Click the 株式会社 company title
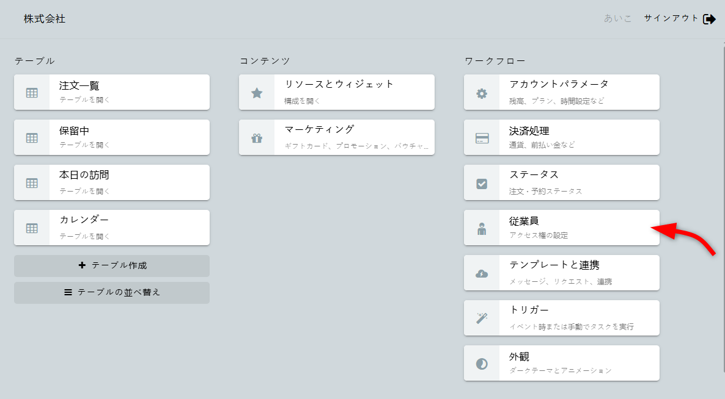 (45, 19)
